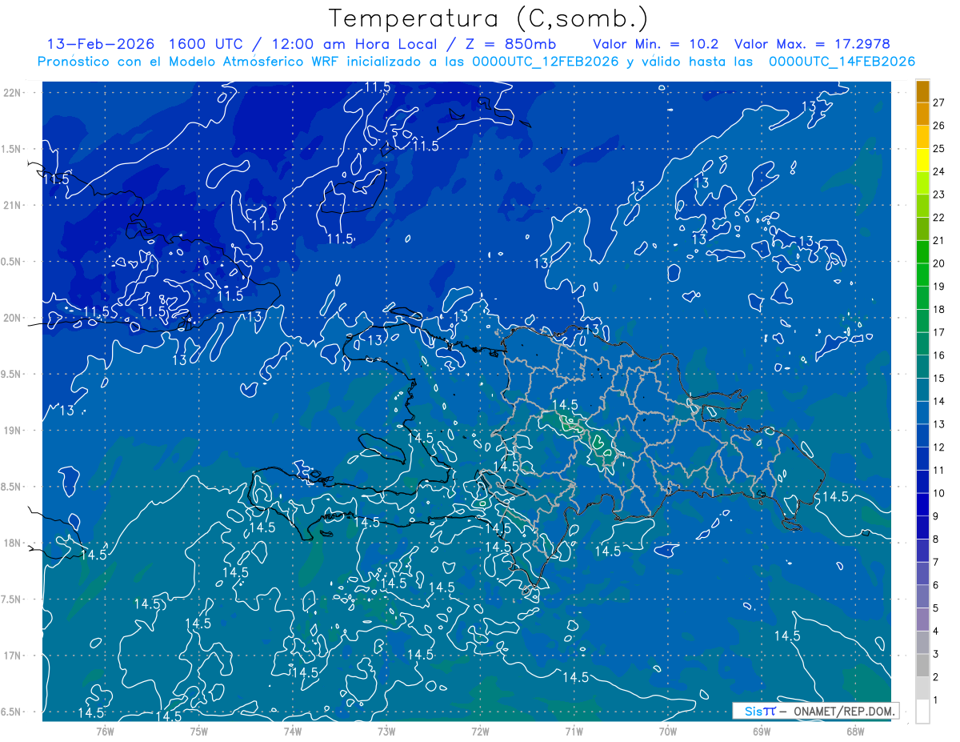This screenshot has width=960, height=742.
Task: Click the '68W' longitude label
Action: (x=855, y=731)
